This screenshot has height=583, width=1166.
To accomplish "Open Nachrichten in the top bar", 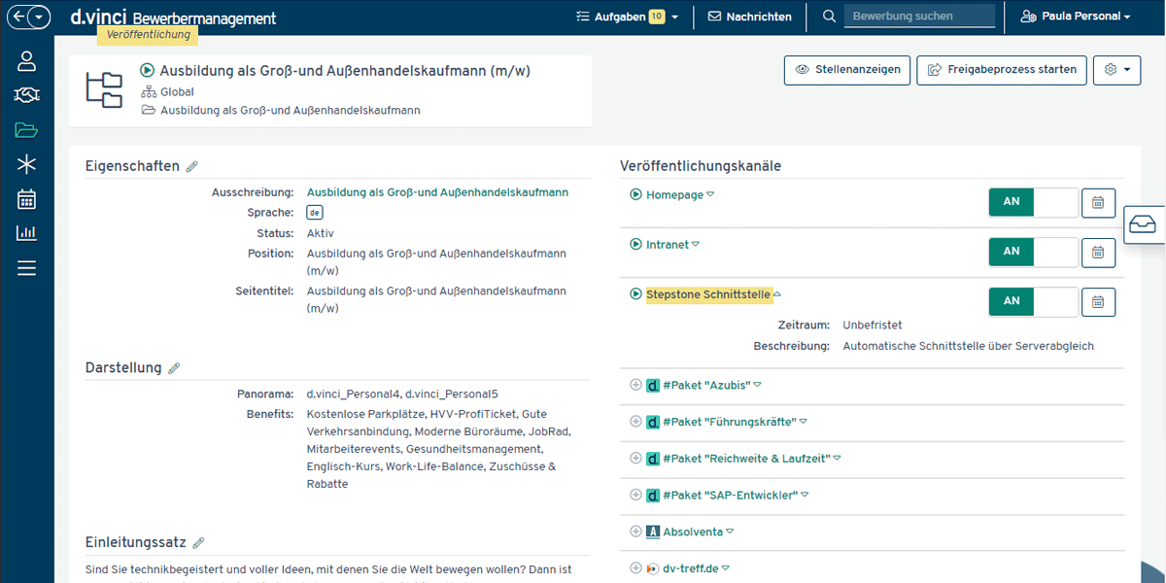I will (x=749, y=17).
